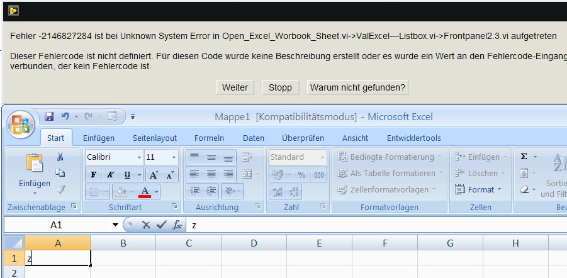Open the Standard number format dropdown
This screenshot has width=567, height=278.
coord(322,158)
